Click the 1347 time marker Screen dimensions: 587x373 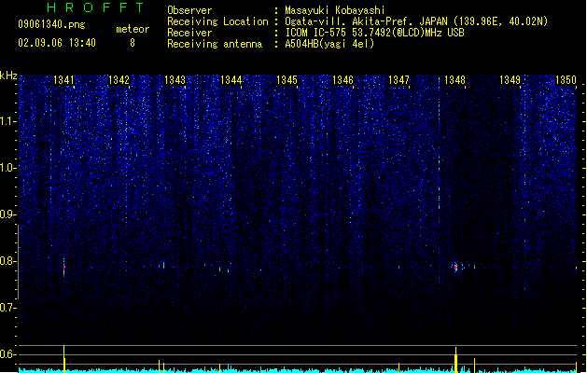pos(398,80)
